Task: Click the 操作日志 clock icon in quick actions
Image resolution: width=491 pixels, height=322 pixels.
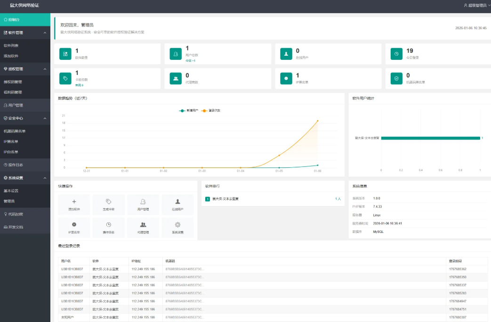Action: coord(108,225)
